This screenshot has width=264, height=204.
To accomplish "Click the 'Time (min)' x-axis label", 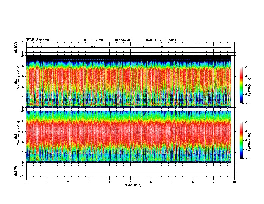I will pos(133,185).
